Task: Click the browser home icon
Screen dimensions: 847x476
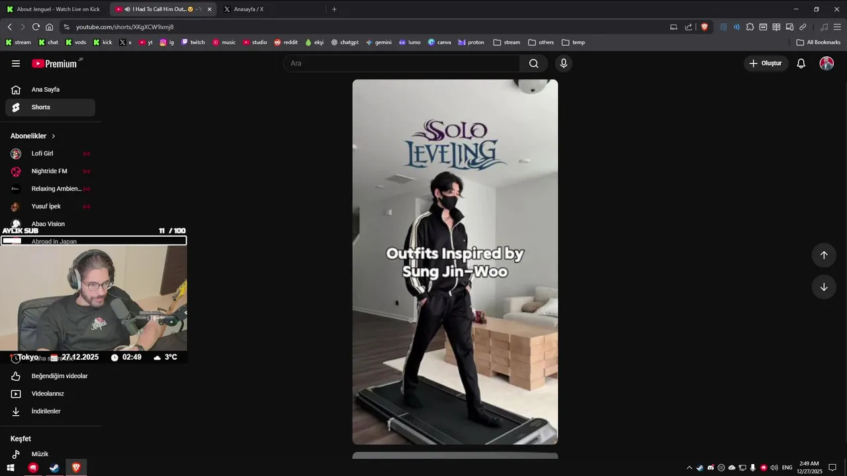Action: pyautogui.click(x=49, y=27)
